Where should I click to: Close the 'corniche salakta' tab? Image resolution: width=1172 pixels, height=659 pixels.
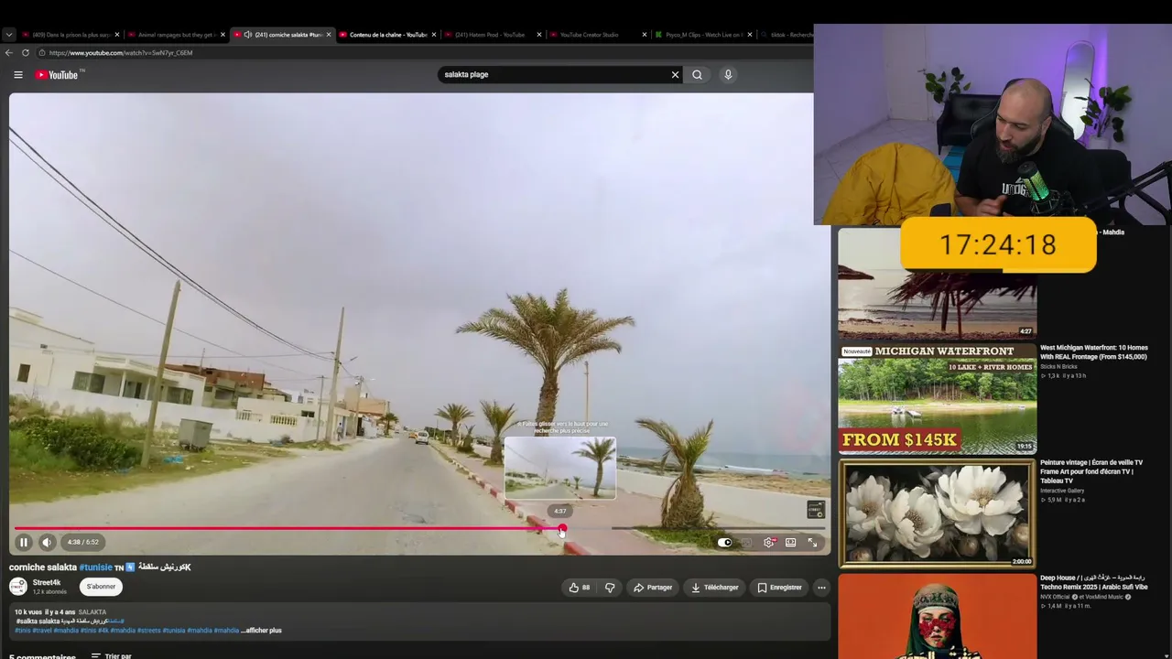(x=329, y=35)
